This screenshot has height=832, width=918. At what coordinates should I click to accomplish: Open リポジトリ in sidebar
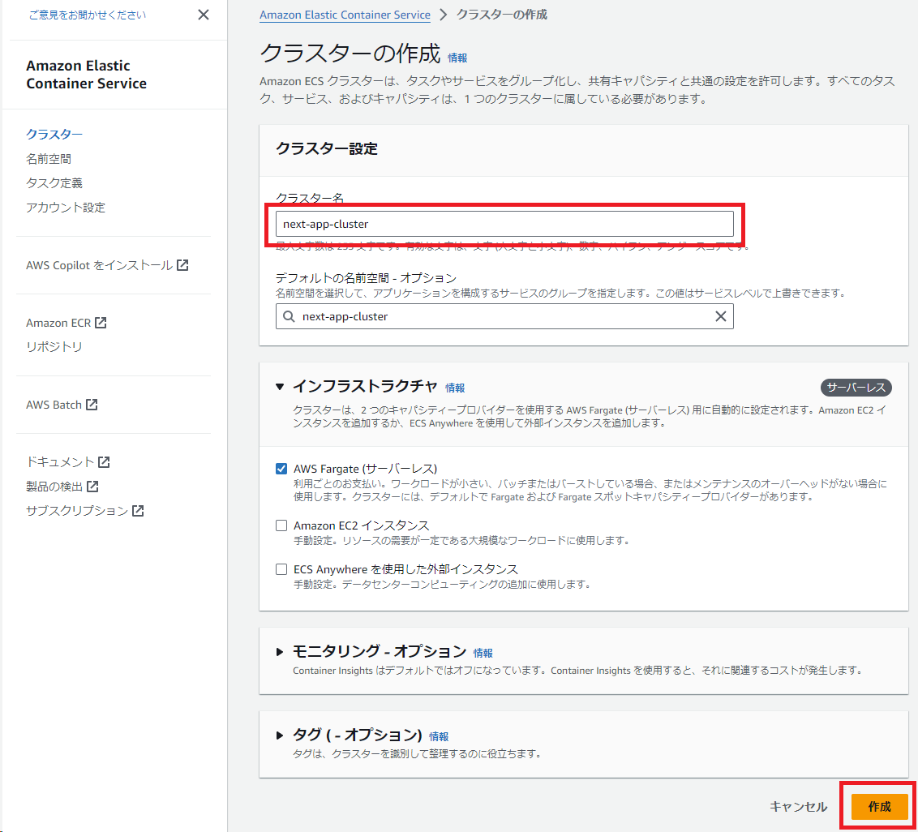pos(54,346)
